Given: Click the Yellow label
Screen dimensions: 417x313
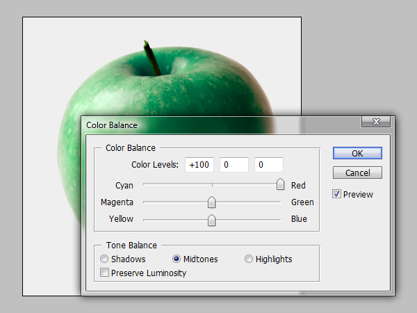Looking at the screenshot, I should [121, 219].
